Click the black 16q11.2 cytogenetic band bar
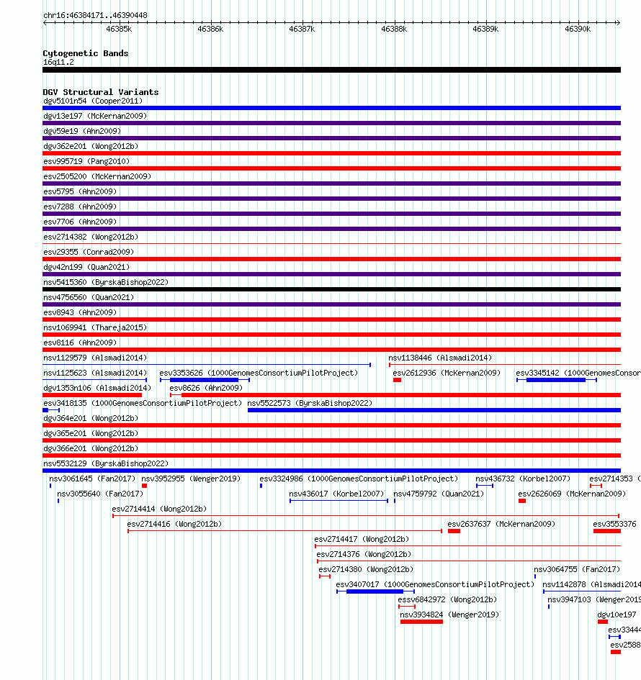Image resolution: width=641 pixels, height=680 pixels. tap(331, 70)
